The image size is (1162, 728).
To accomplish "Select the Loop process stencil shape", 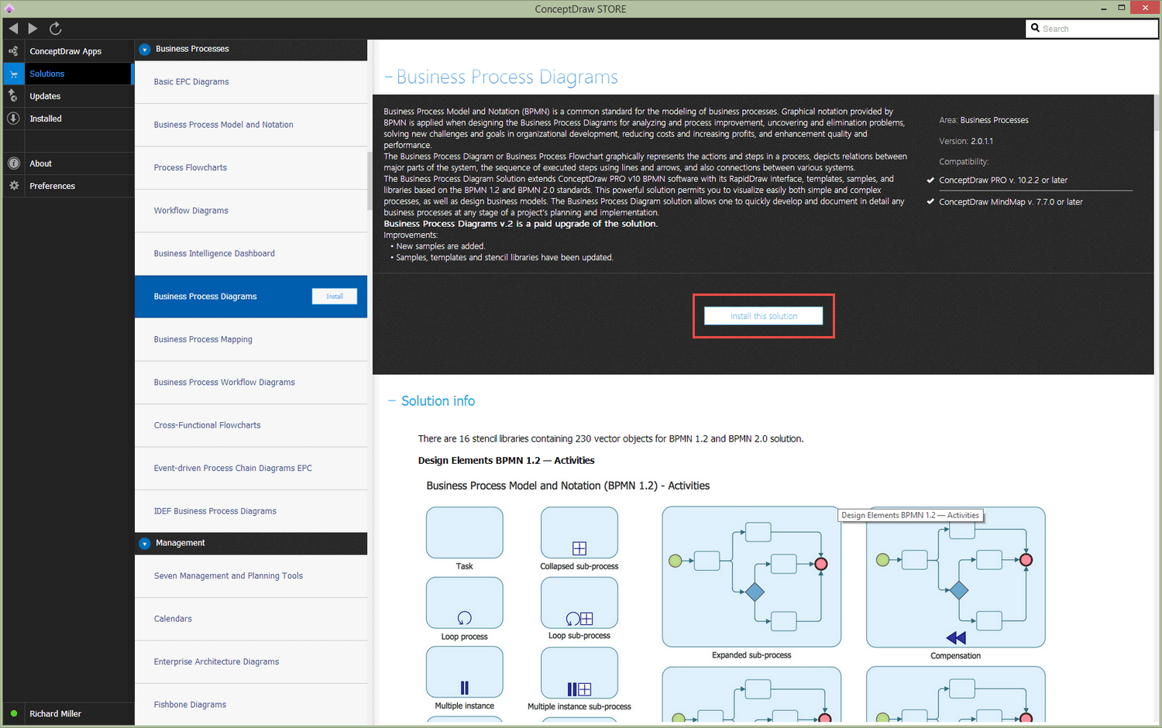I will [464, 603].
